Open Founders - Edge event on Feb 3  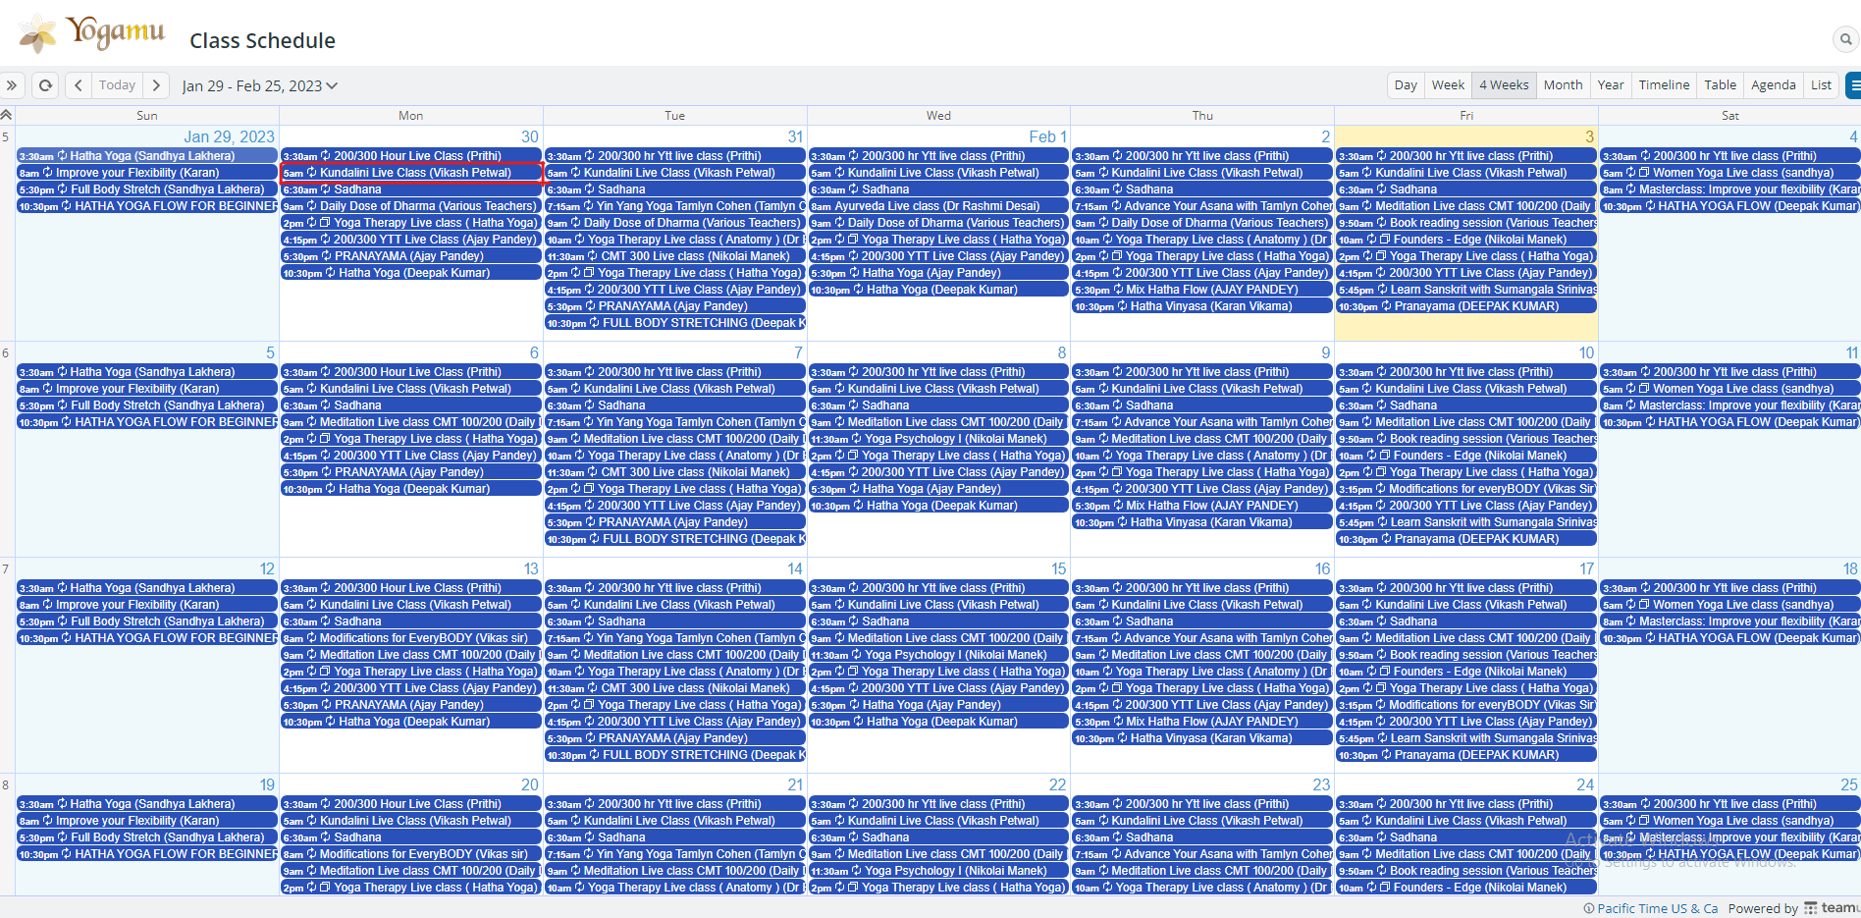(x=1466, y=240)
